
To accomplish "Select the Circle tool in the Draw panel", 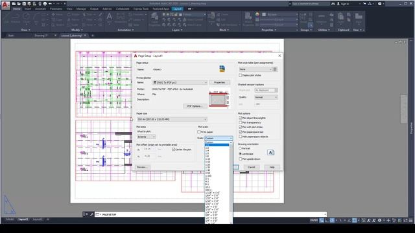I will point(26,18).
